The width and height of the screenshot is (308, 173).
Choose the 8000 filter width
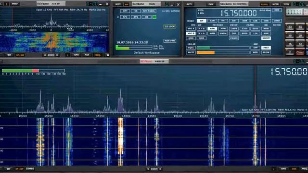tap(244, 33)
